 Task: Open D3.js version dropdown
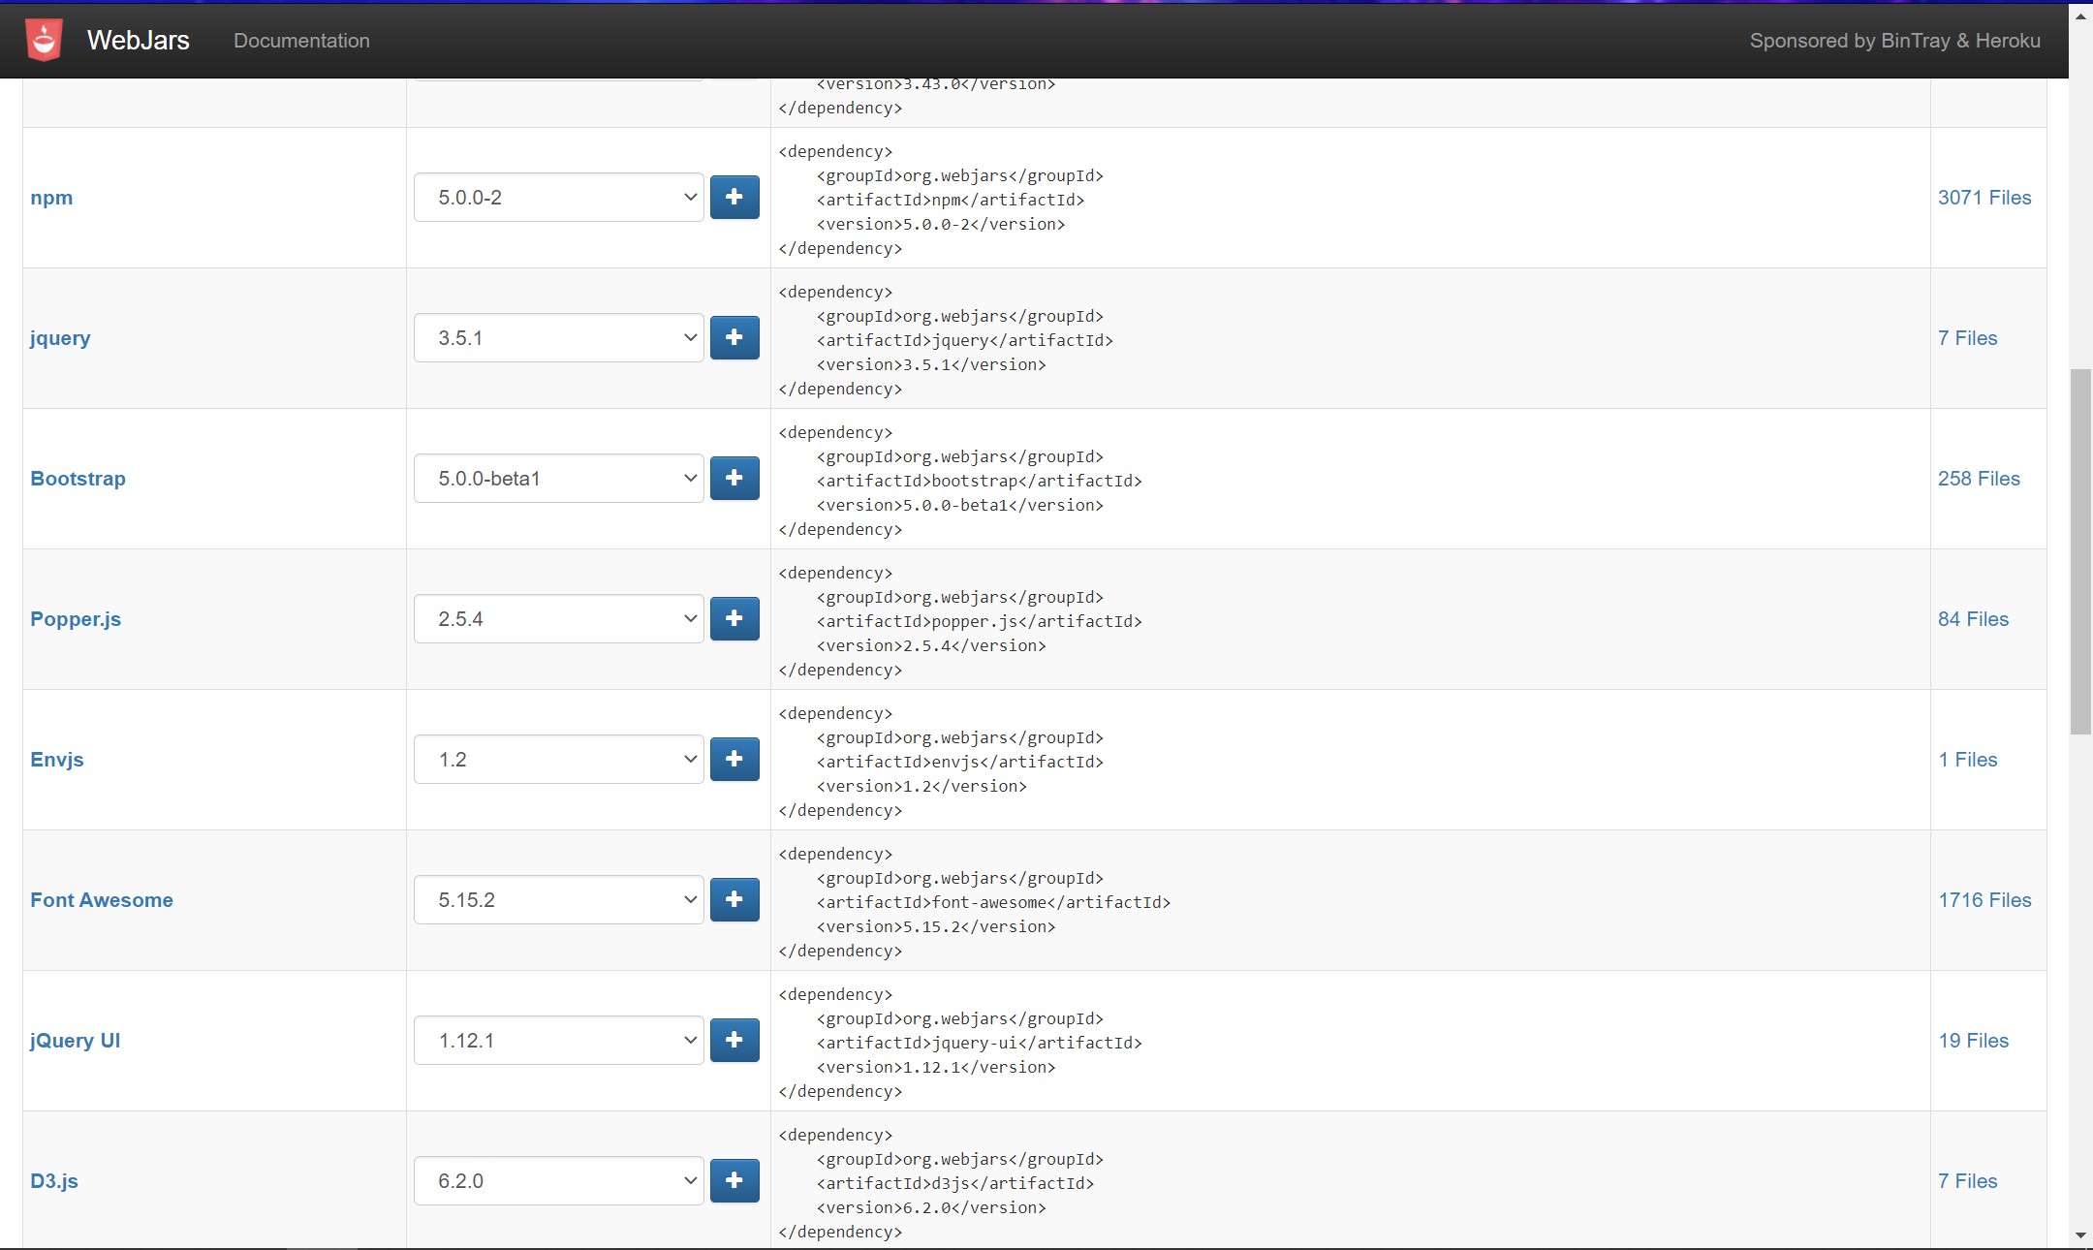[x=559, y=1180]
